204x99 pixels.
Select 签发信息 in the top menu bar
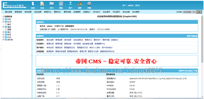[x=38, y=12]
